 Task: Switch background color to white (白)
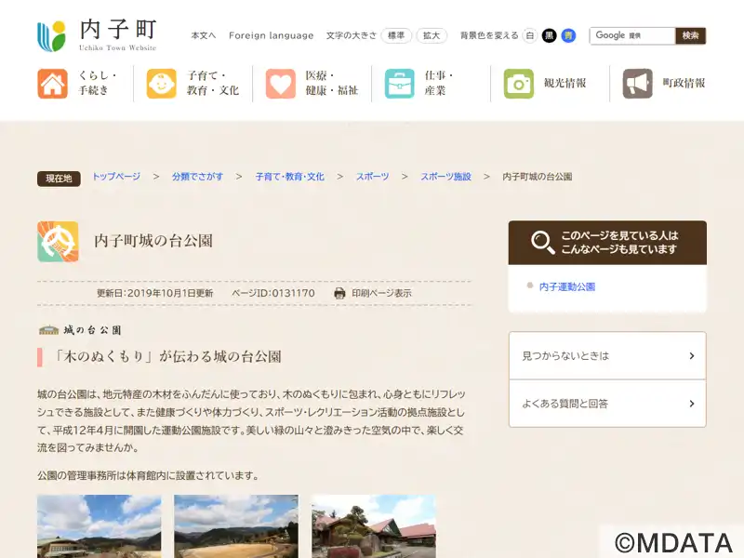[x=529, y=35]
